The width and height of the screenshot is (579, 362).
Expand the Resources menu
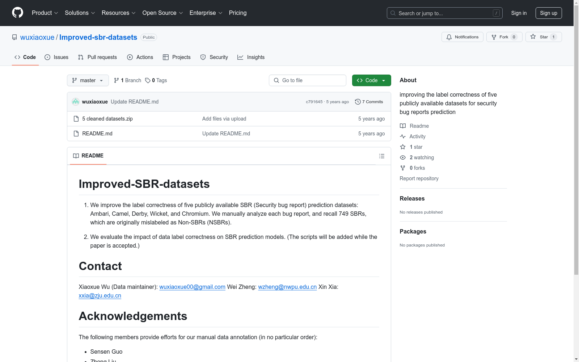point(119,13)
